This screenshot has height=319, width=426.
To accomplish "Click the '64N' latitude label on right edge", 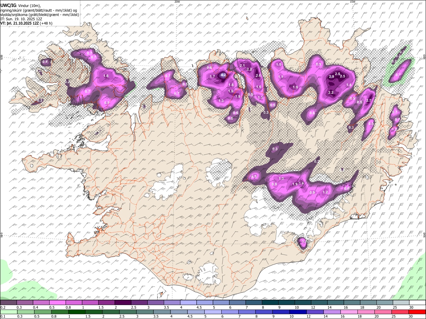I will point(424,235).
